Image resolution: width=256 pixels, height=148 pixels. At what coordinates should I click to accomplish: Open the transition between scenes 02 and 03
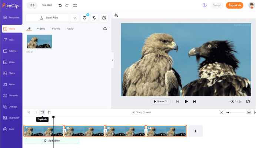105,131
